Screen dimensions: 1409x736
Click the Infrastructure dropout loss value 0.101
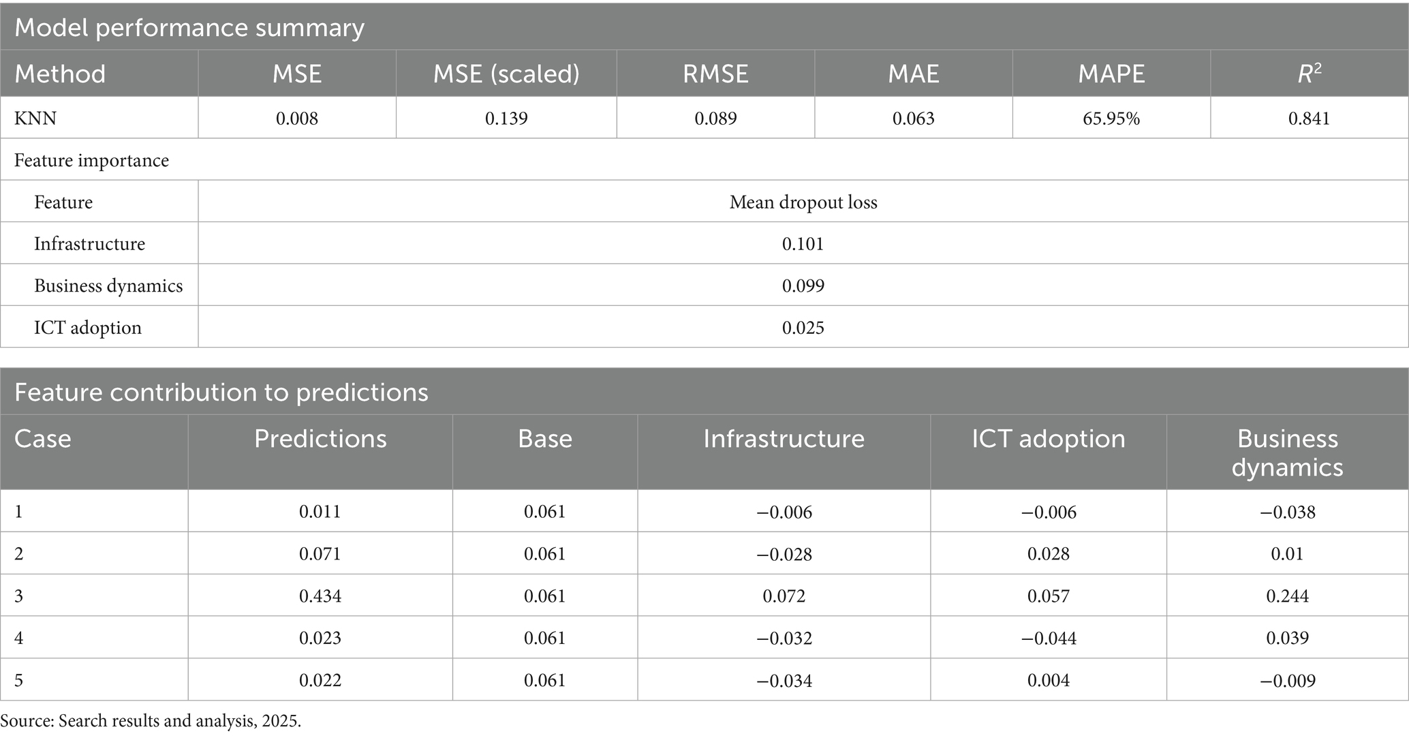tap(803, 244)
